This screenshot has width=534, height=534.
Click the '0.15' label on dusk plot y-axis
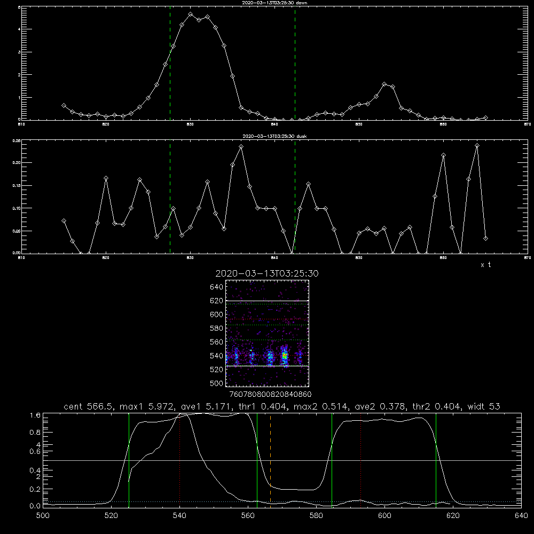[x=17, y=186]
